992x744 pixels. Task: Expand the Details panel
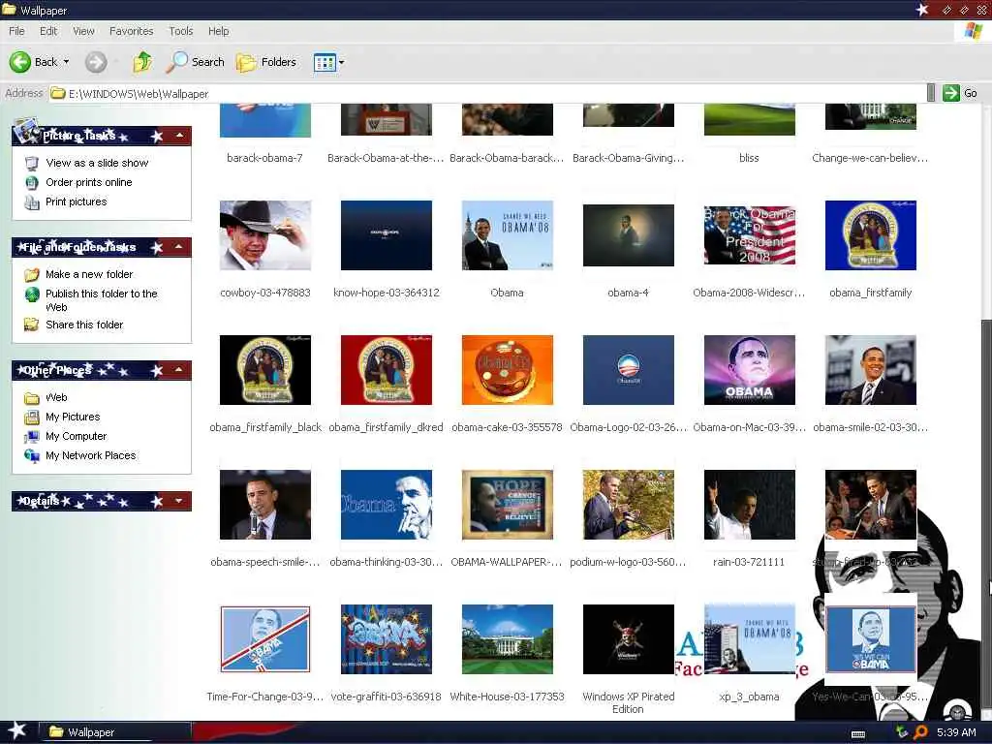(179, 501)
